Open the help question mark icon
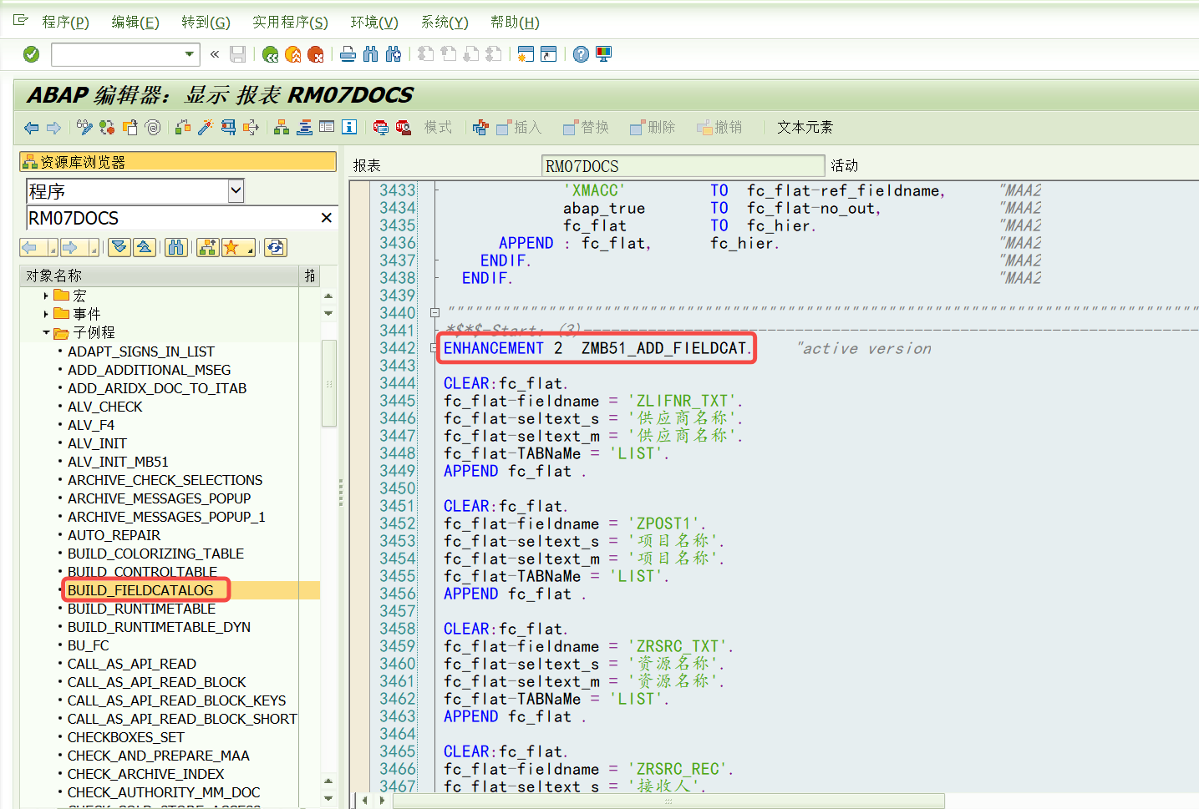Image resolution: width=1199 pixels, height=809 pixels. 581,54
